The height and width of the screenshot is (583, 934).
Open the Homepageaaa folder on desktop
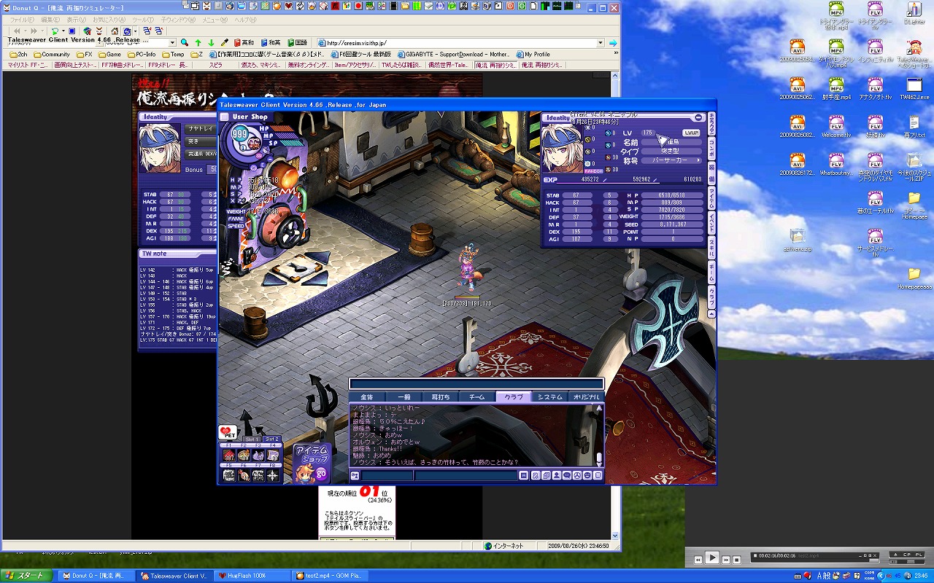coord(914,278)
